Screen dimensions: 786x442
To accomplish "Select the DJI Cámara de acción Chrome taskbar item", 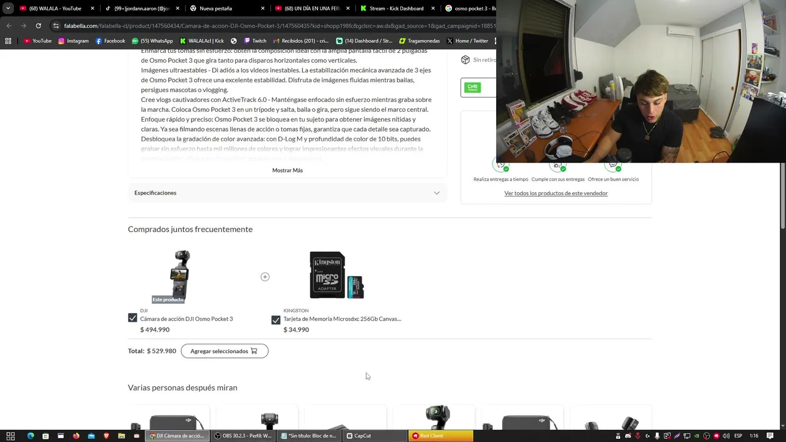I will (177, 436).
